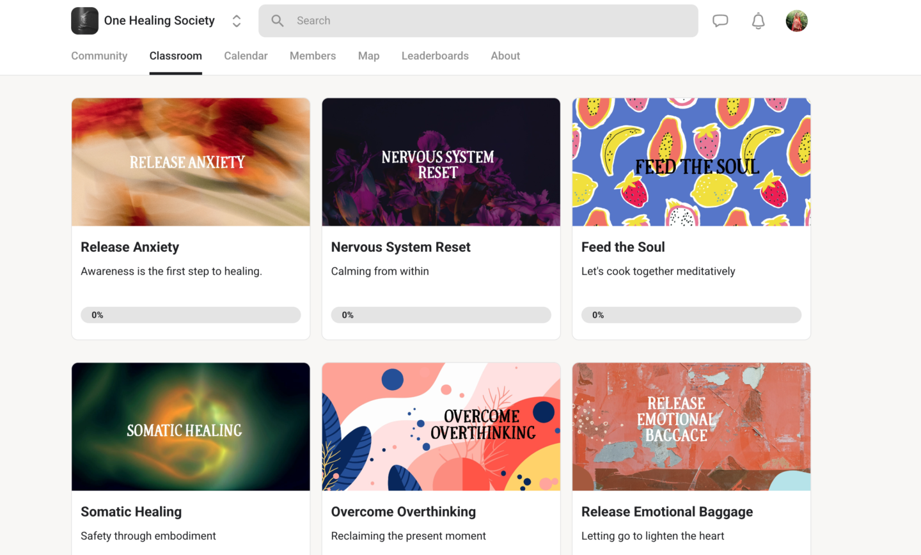Click "Awareness is the first step to healing."
The image size is (921, 555).
171,271
